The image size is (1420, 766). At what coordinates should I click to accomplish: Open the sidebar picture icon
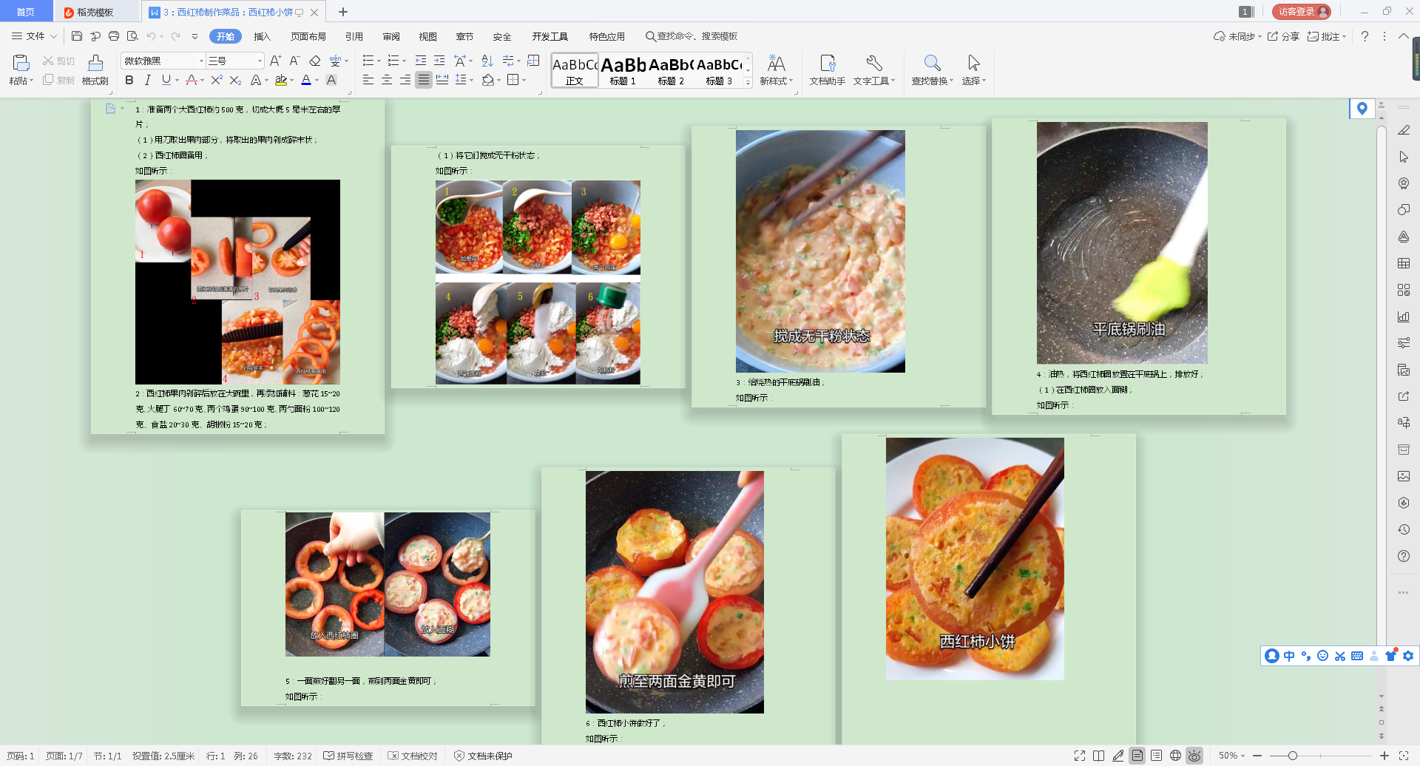tap(1404, 476)
